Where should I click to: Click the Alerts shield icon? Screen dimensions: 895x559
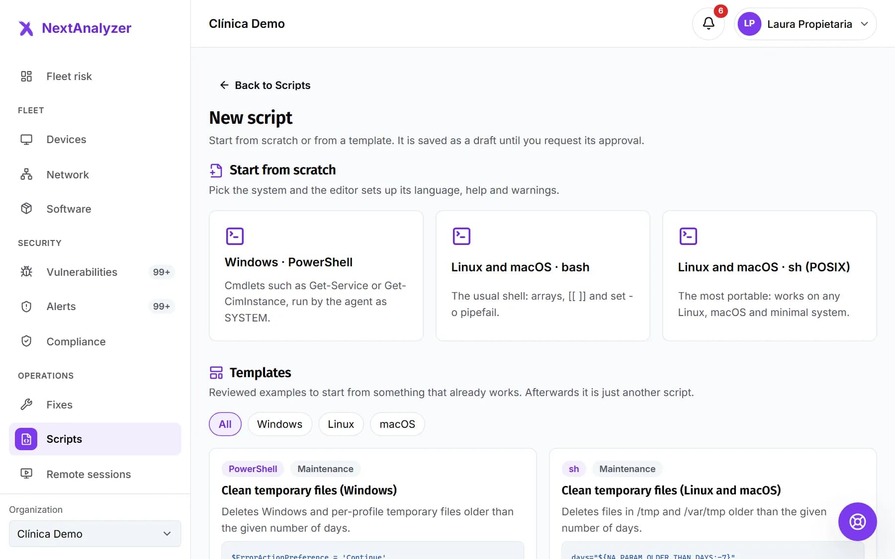click(26, 307)
